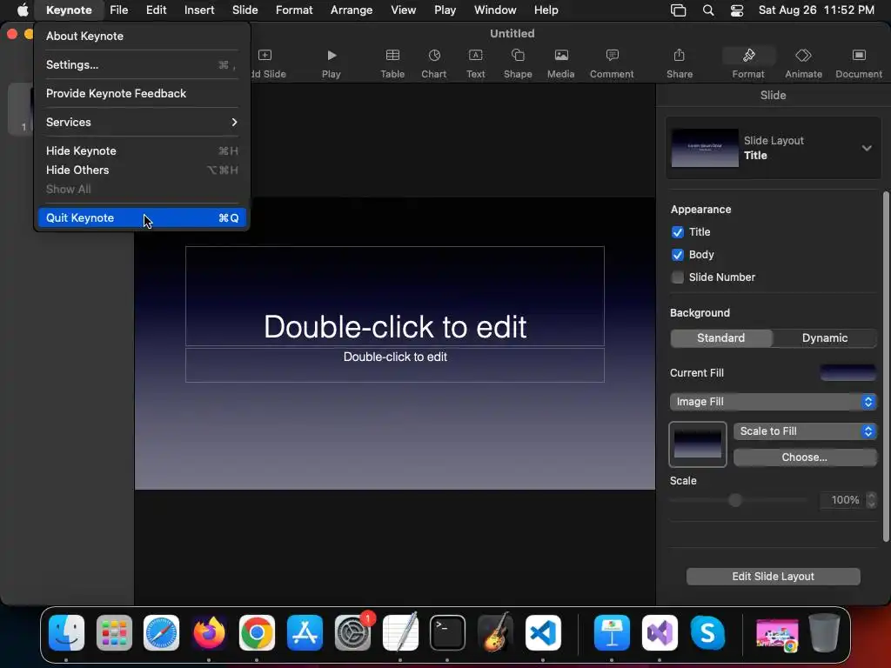Select Hide Keynote menu item
Image resolution: width=891 pixels, height=668 pixels.
(142, 151)
